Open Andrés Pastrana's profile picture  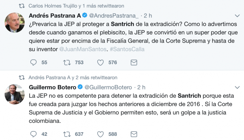[x=14, y=23]
